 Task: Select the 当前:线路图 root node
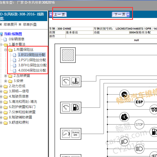point(13,34)
